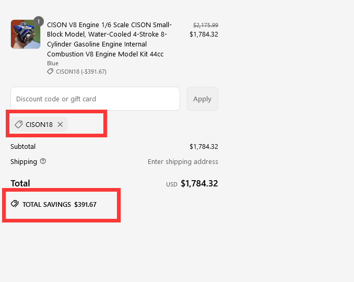This screenshot has width=354, height=282.
Task: Click the Subtotal amount $1,784.32
Action: 204,147
